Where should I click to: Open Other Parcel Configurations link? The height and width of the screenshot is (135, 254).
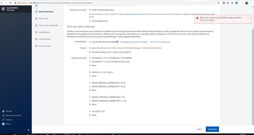point(160,42)
